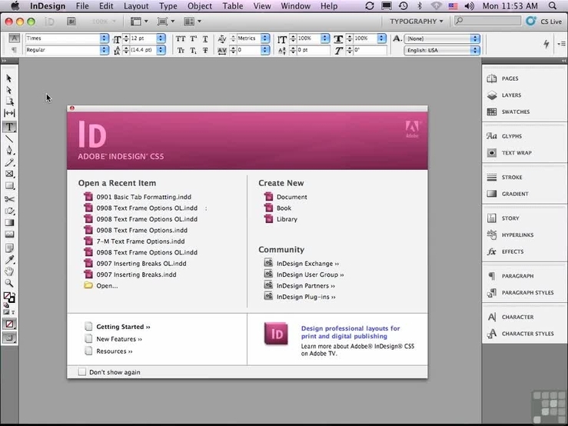Screen dimensions: 568x426
Task: Open the Table menu
Action: [233, 6]
